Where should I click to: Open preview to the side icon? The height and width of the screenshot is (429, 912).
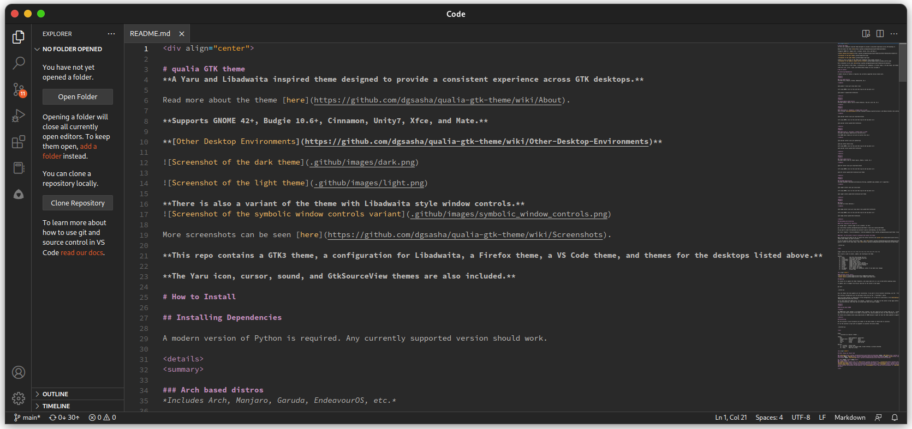coord(866,34)
